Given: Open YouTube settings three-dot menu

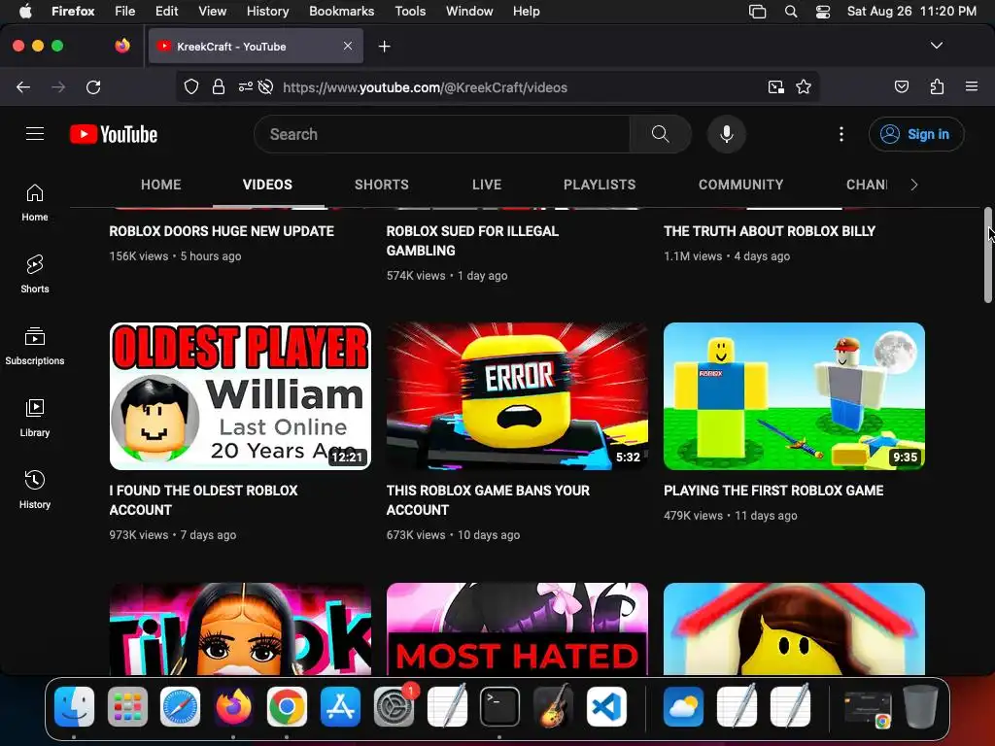Looking at the screenshot, I should 841,134.
